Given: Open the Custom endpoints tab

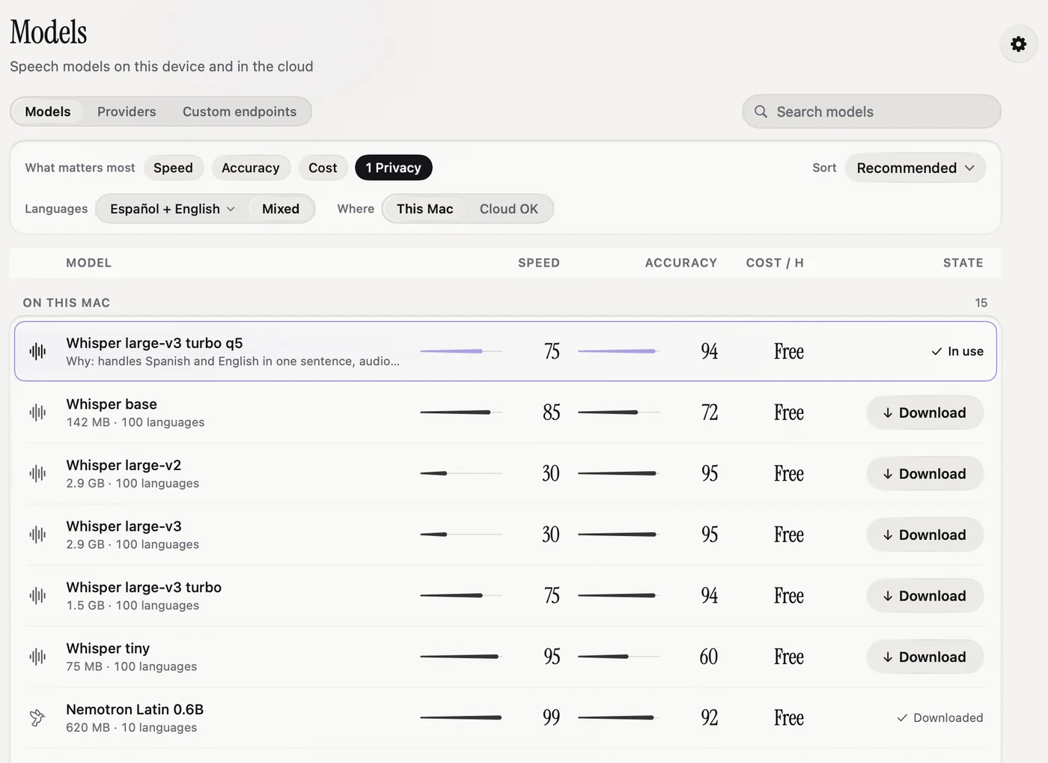Looking at the screenshot, I should tap(240, 112).
